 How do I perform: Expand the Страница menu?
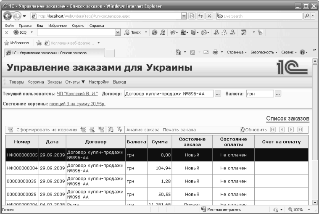(237, 52)
